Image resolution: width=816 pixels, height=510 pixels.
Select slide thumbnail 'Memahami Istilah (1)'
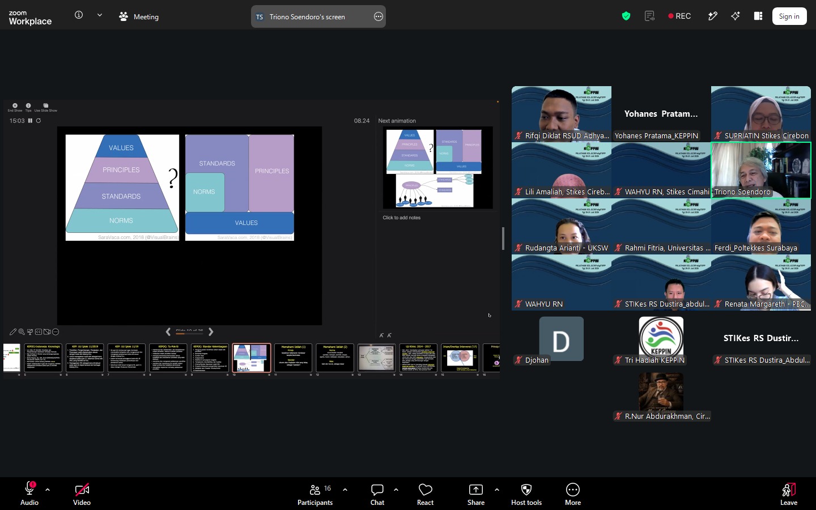click(294, 358)
